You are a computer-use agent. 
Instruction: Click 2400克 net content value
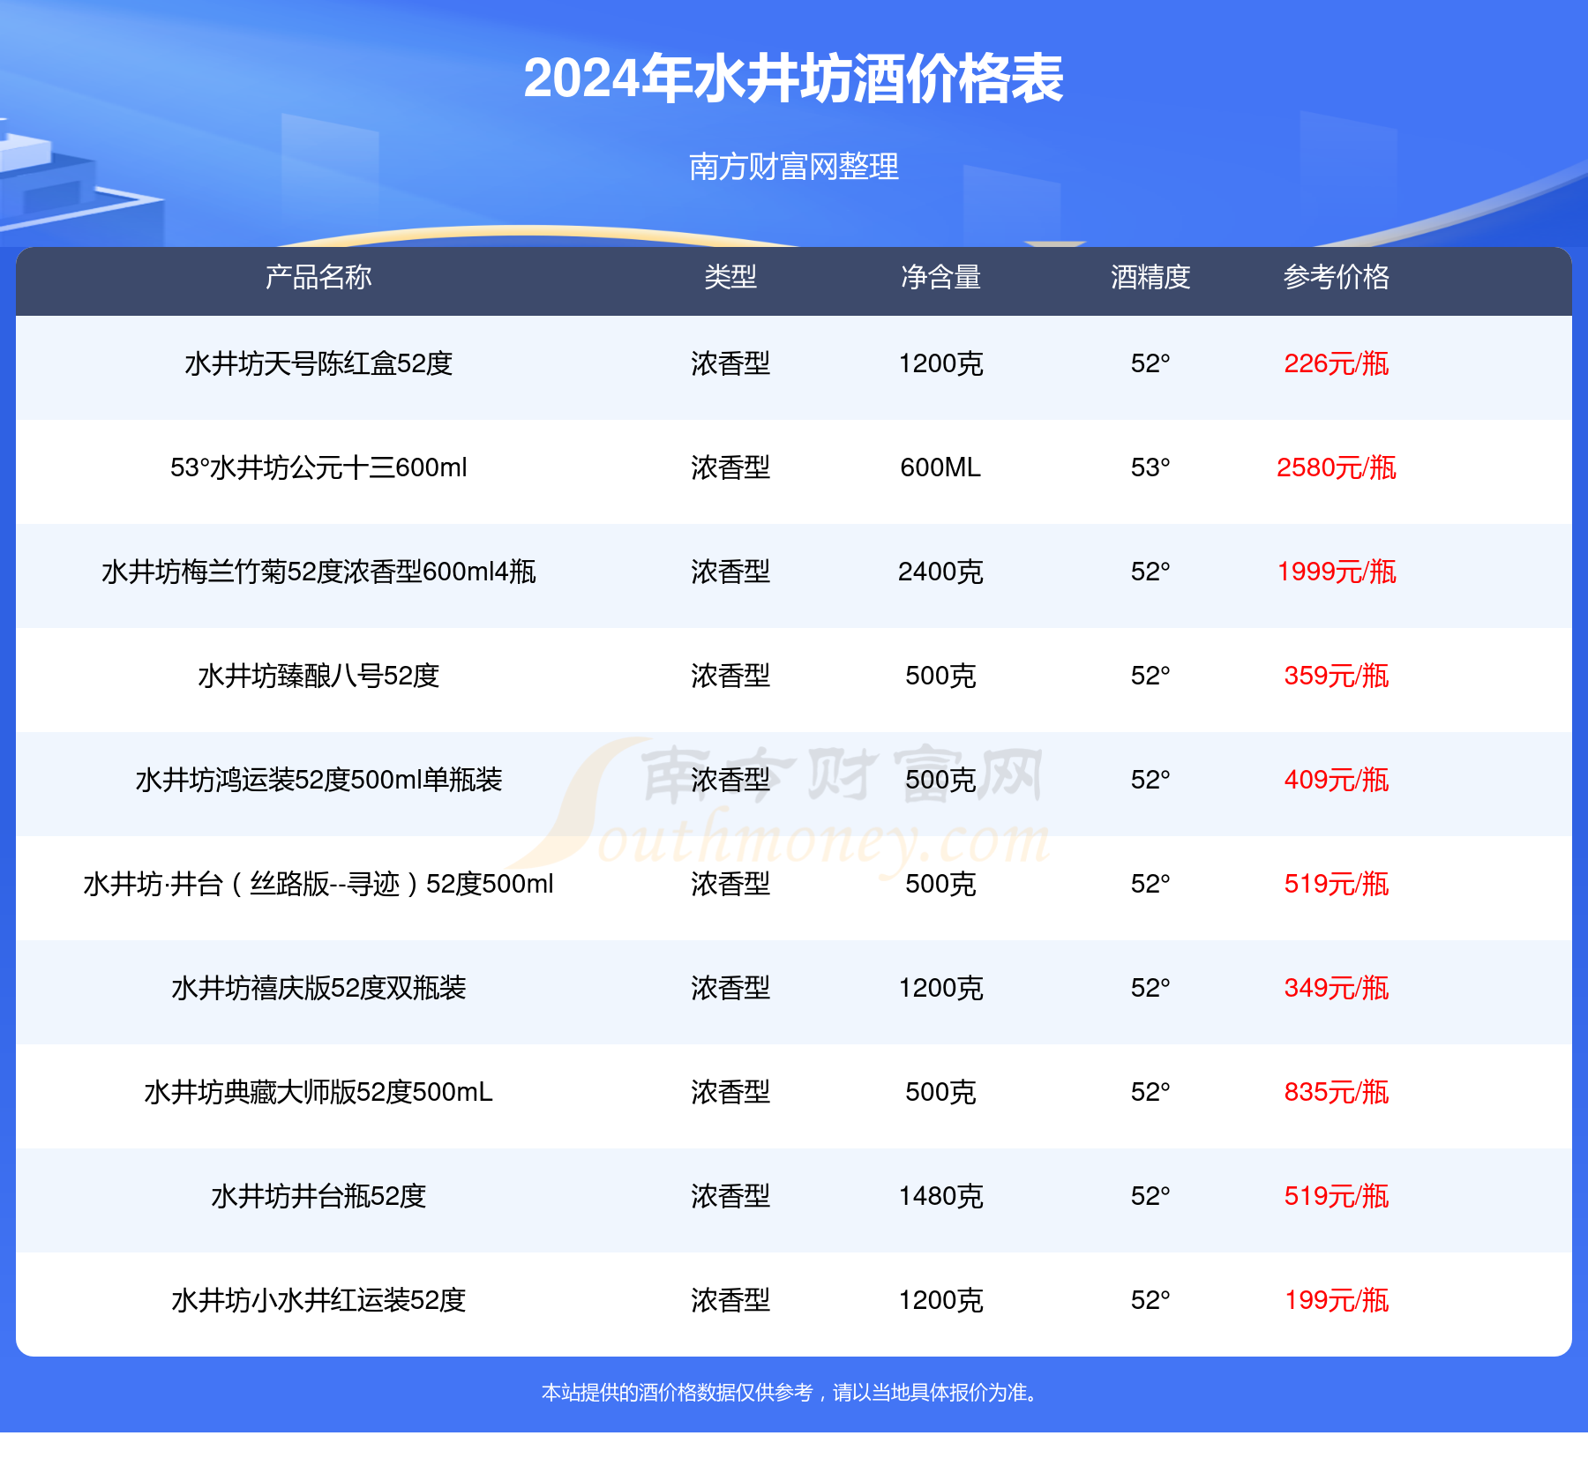coord(940,572)
